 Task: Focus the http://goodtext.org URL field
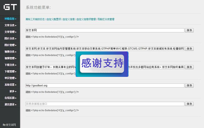click(105, 85)
